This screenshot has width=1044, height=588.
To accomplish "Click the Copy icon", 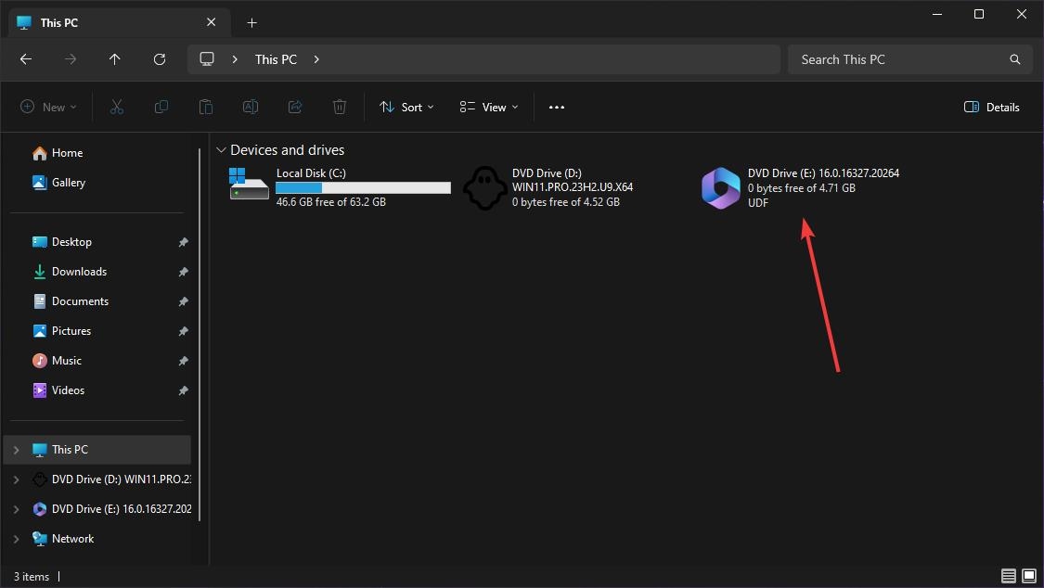I will point(161,107).
